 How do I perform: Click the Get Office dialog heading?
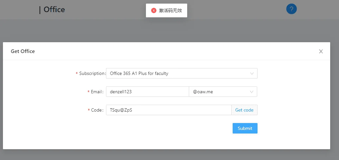[x=23, y=51]
